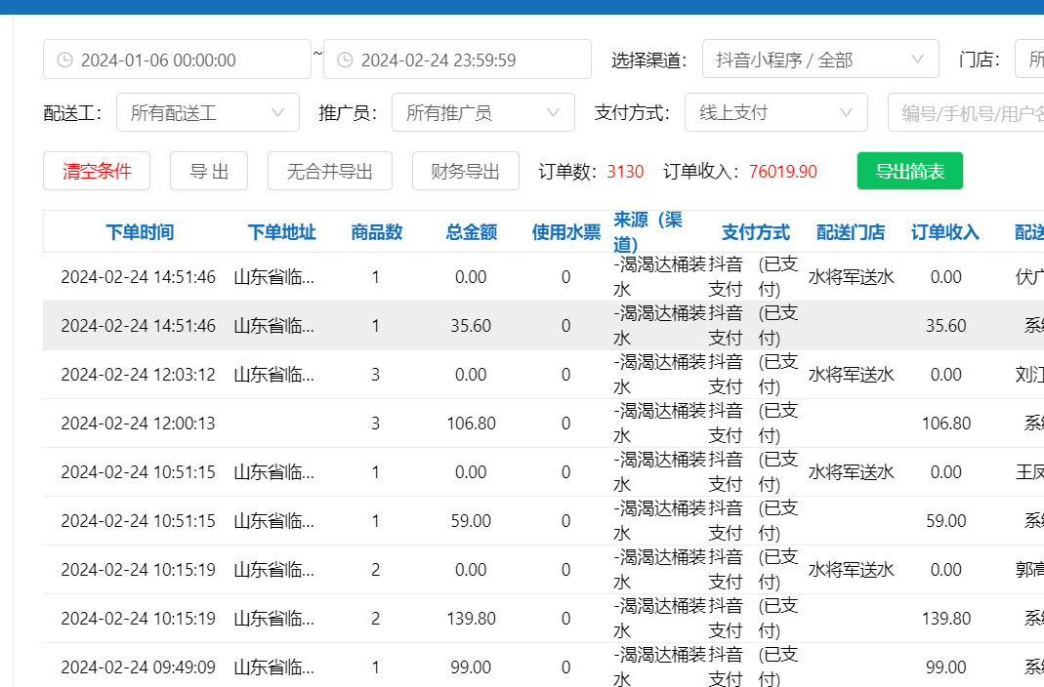This screenshot has width=1044, height=687.
Task: Open the 线上支付 payment method dropdown
Action: [776, 112]
